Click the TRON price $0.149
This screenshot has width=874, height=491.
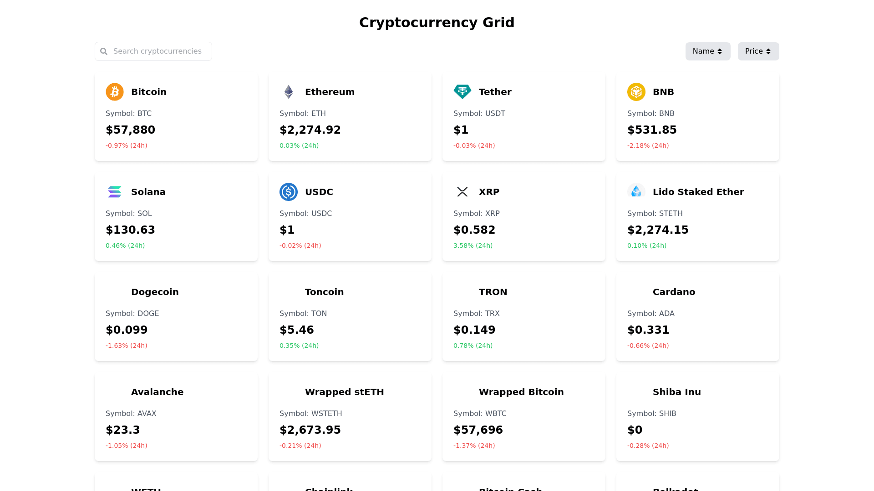click(474, 330)
